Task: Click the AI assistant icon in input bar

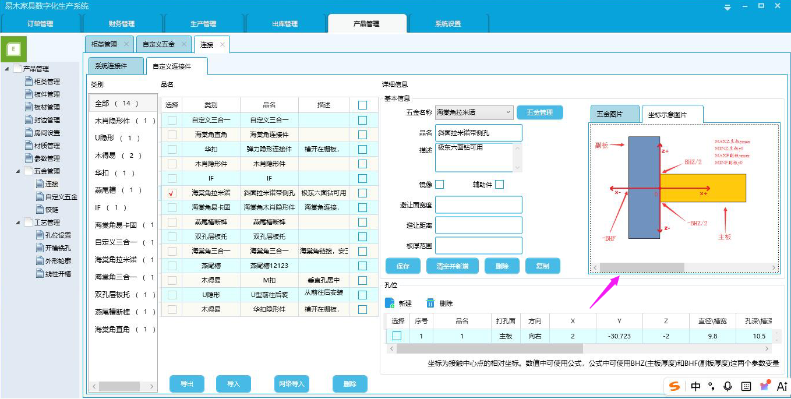Action: point(782,386)
